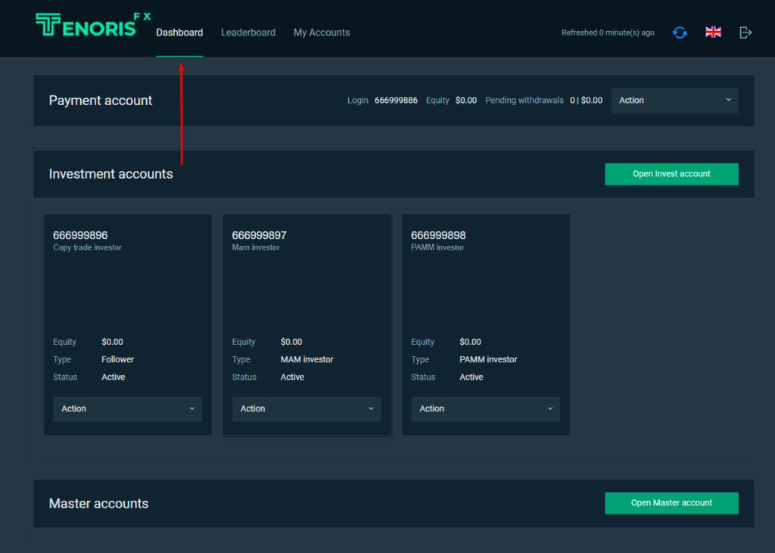Select account number 666999898
The height and width of the screenshot is (553, 775).
438,235
